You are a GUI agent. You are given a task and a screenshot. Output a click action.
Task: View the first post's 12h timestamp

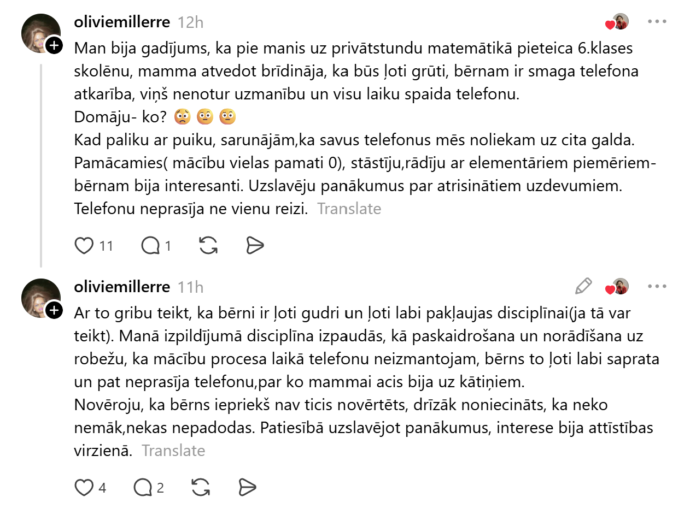(190, 22)
